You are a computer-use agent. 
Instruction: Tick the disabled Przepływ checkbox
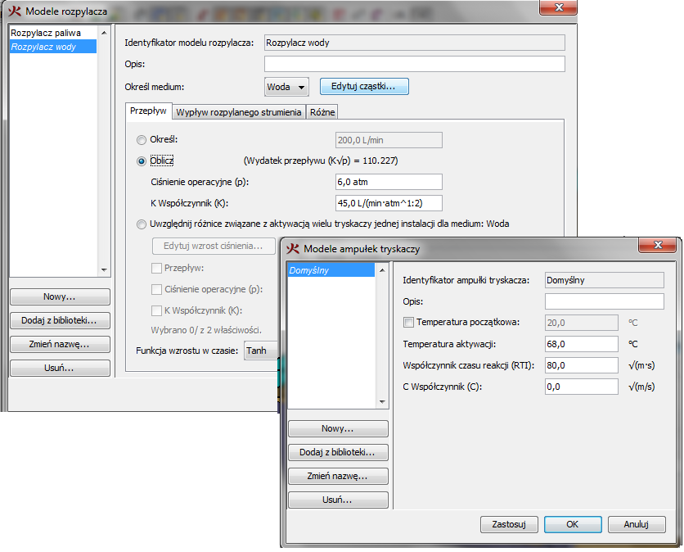[x=156, y=268]
